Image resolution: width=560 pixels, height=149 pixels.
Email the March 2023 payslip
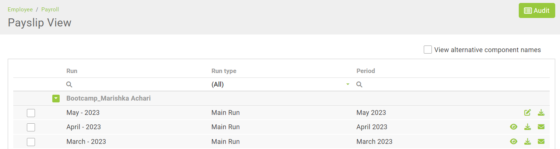click(541, 141)
